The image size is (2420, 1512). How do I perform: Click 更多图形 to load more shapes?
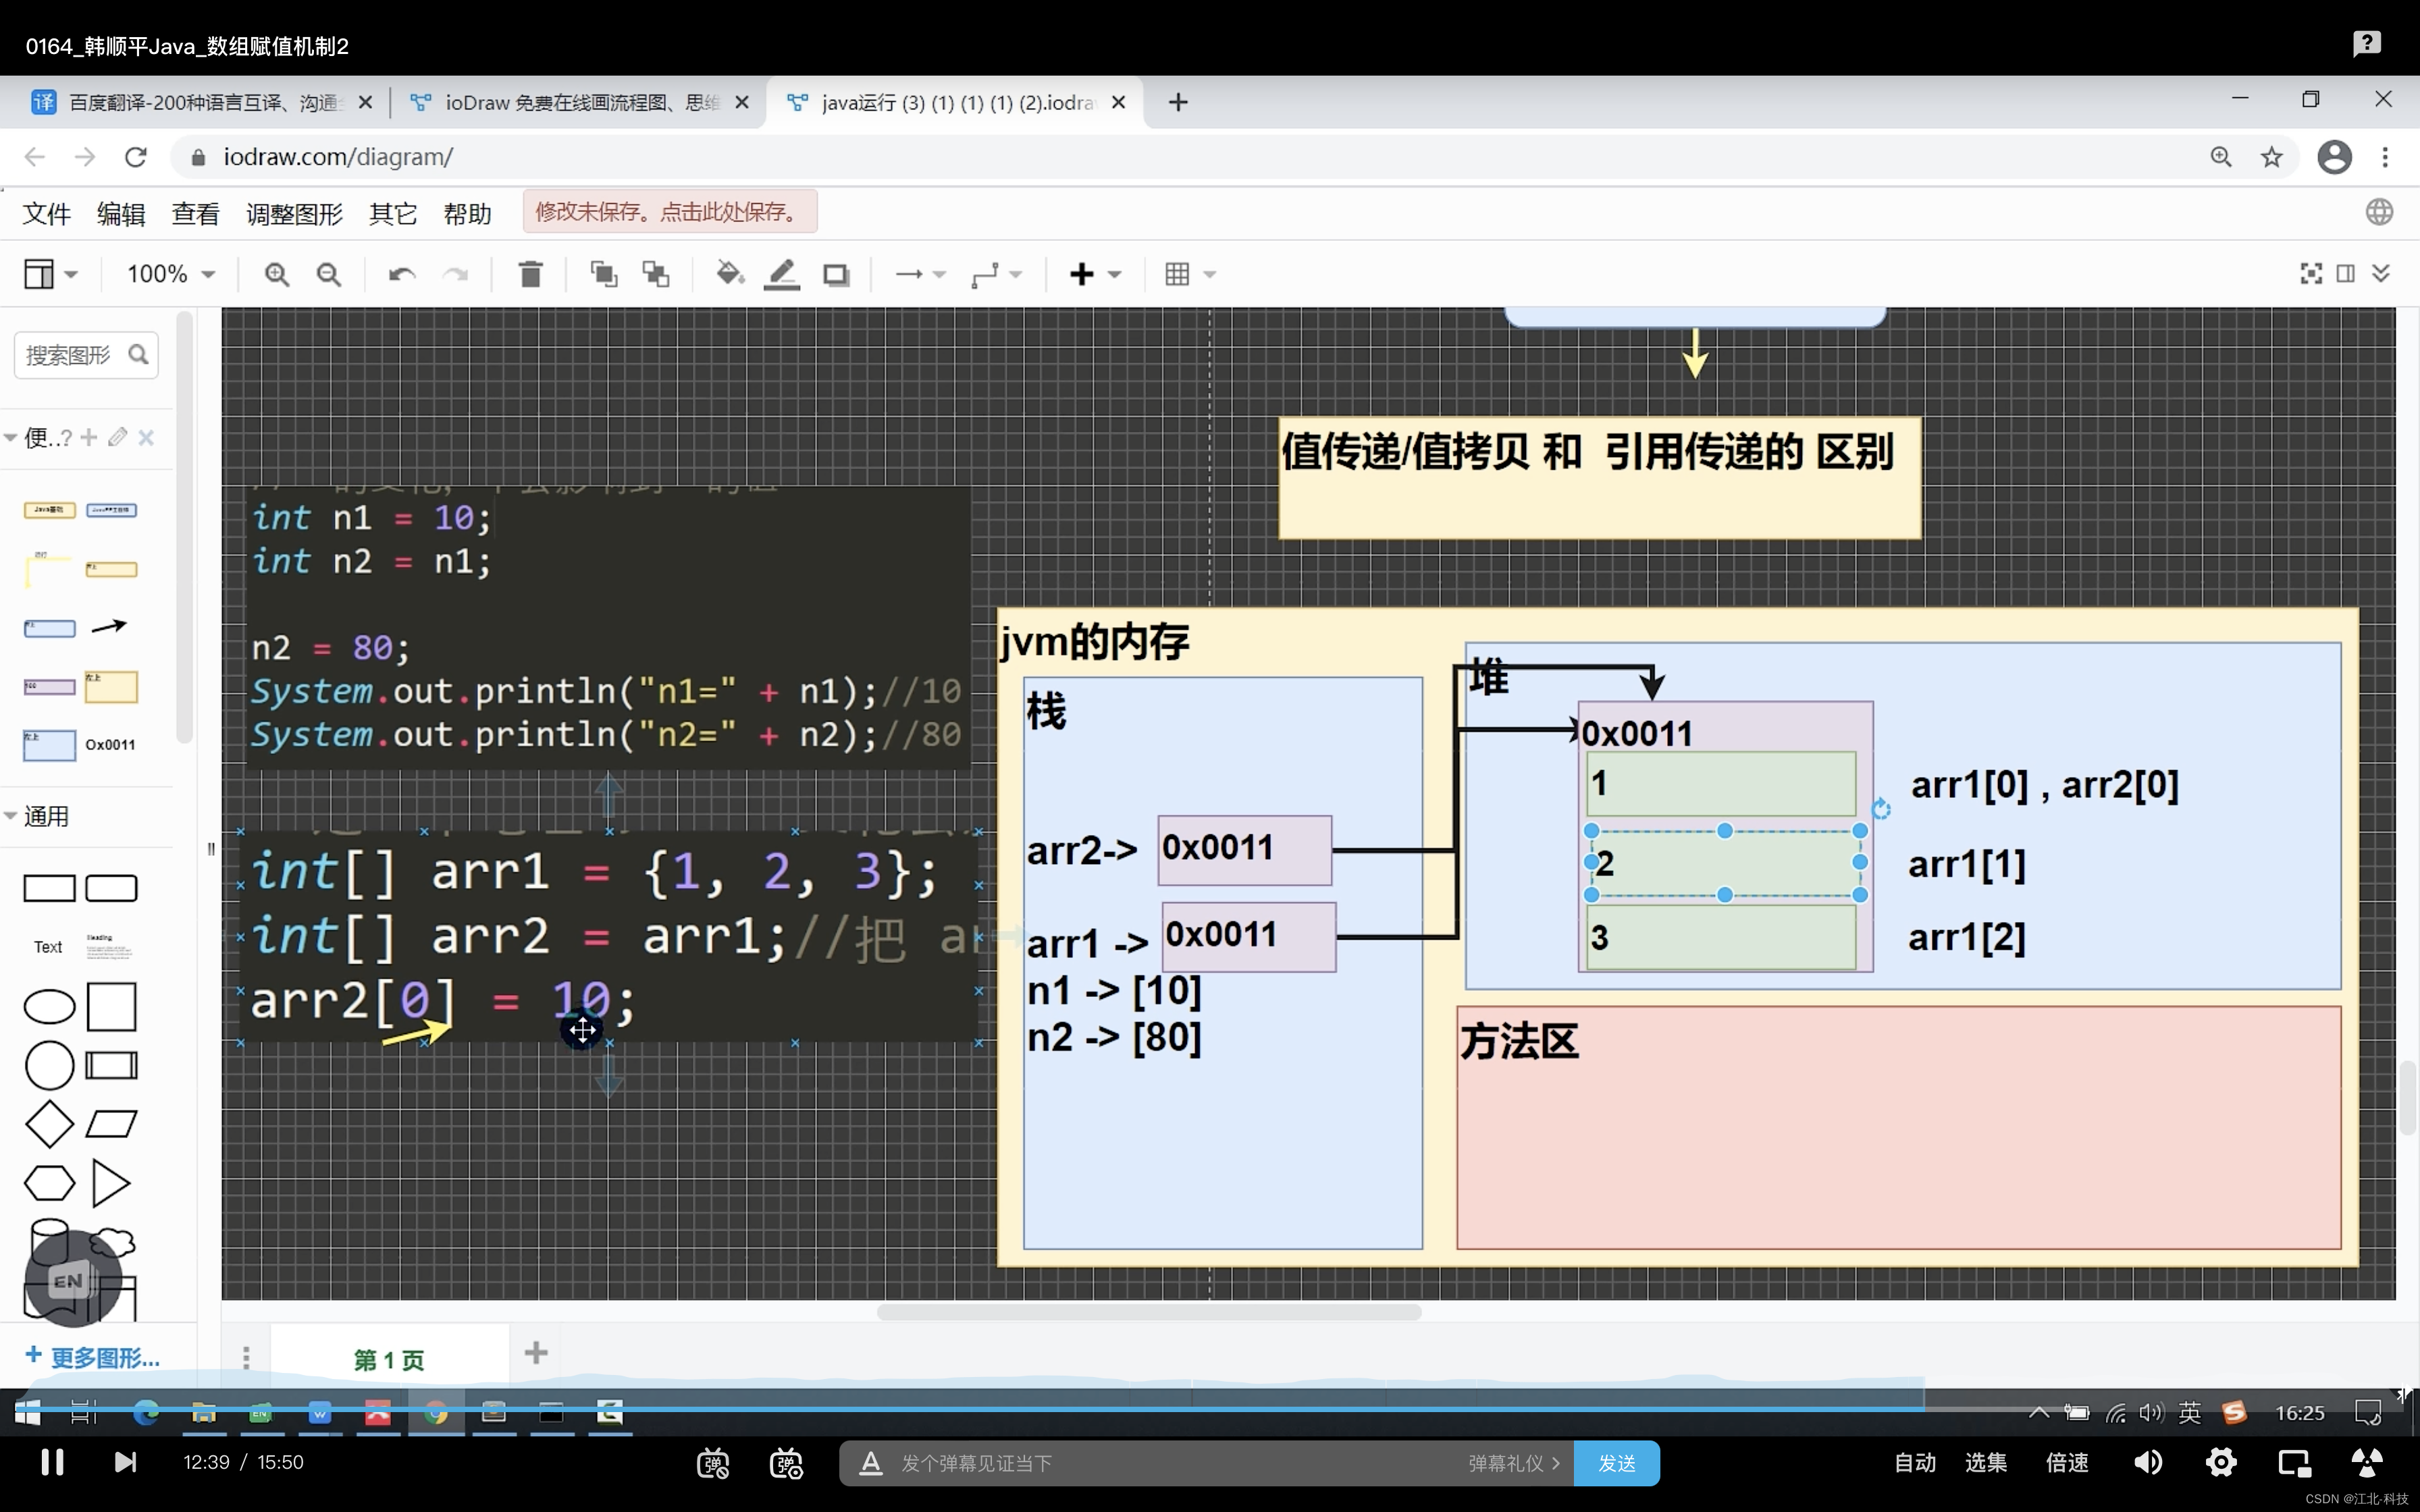click(92, 1357)
